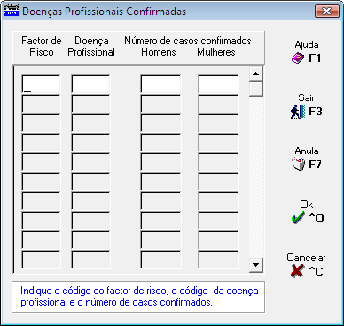Click the ^C shortcut text
Image resolution: width=344 pixels, height=326 pixels.
[x=316, y=271]
